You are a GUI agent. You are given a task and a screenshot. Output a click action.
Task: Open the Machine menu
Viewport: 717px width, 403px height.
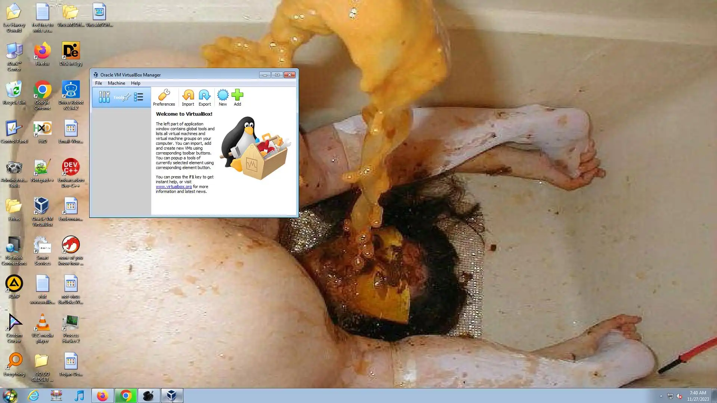[116, 83]
